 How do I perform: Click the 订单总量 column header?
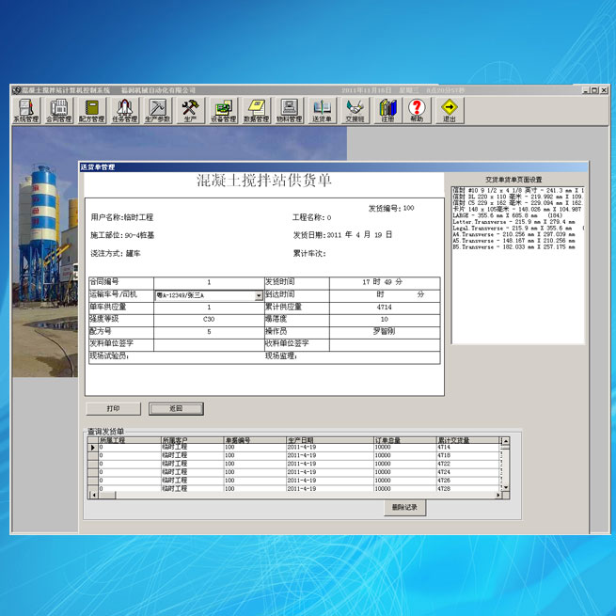(x=405, y=440)
